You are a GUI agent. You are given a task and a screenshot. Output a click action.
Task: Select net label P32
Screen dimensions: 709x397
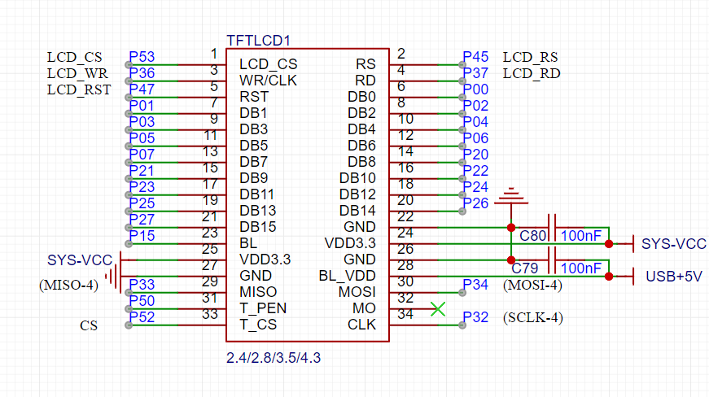tap(475, 317)
